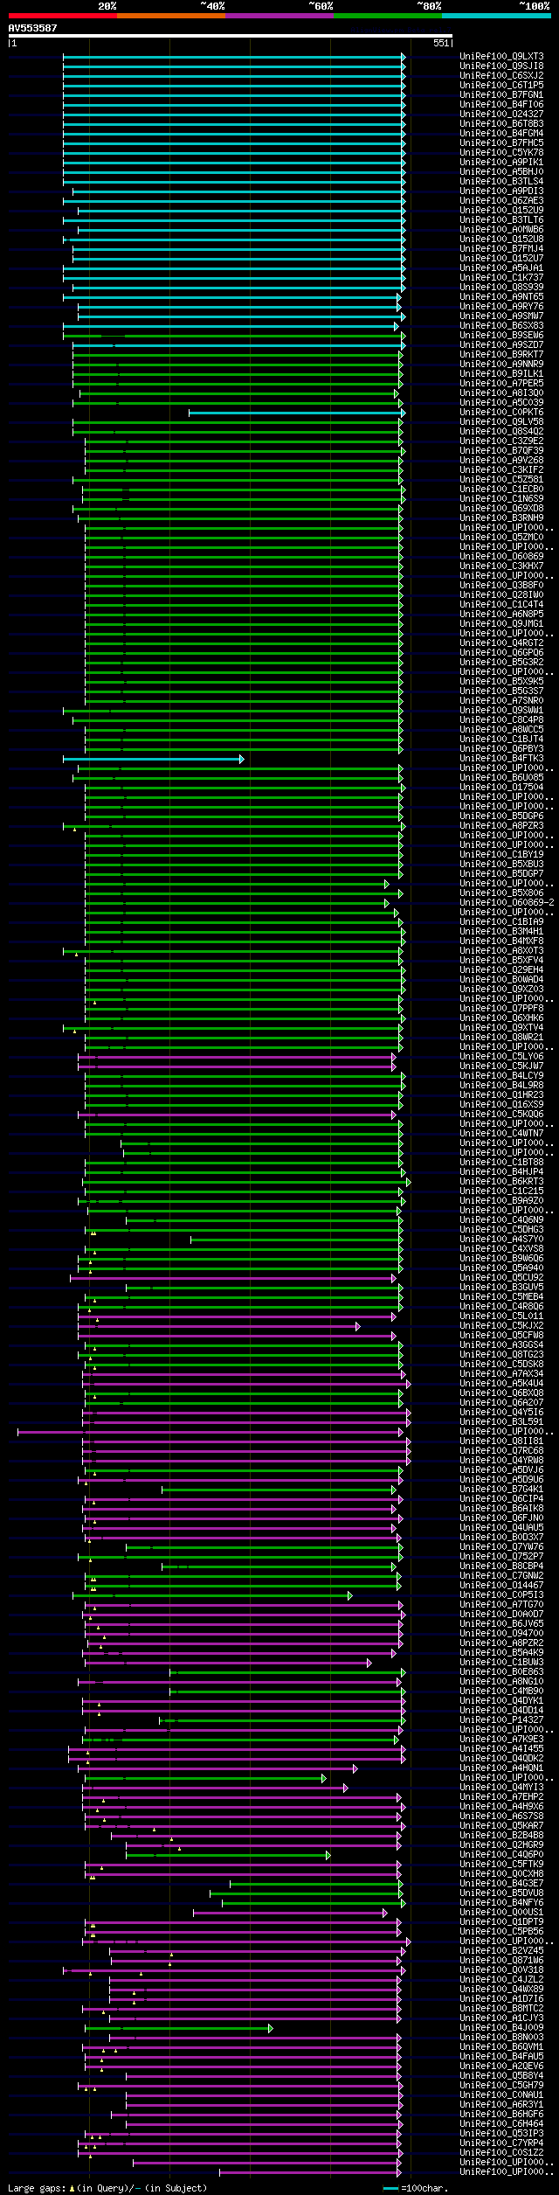Screen dimensions: 559x2195
Task: Select hit label UniRef100_B4NFY6
Action: click(501, 1903)
